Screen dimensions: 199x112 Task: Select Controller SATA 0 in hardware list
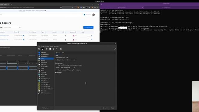point(46,87)
